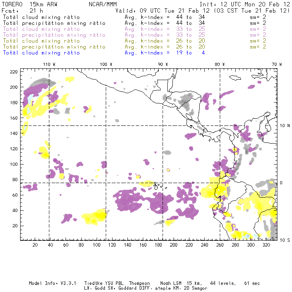Select the x-axis tick label '140'
The image size is (292, 292).
click(127, 245)
